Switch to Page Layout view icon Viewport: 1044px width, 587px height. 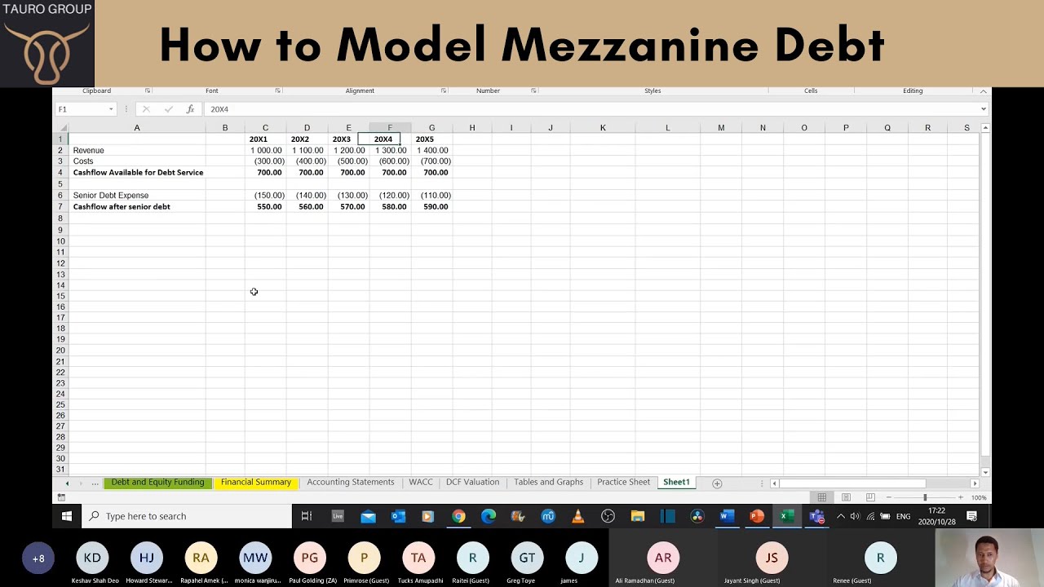pos(846,497)
